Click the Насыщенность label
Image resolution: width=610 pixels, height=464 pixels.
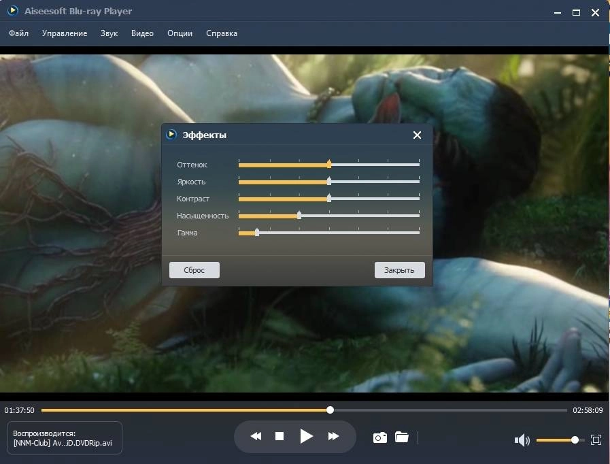(203, 216)
